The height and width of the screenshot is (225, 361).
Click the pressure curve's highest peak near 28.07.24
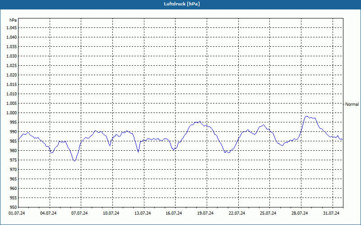coord(307,117)
